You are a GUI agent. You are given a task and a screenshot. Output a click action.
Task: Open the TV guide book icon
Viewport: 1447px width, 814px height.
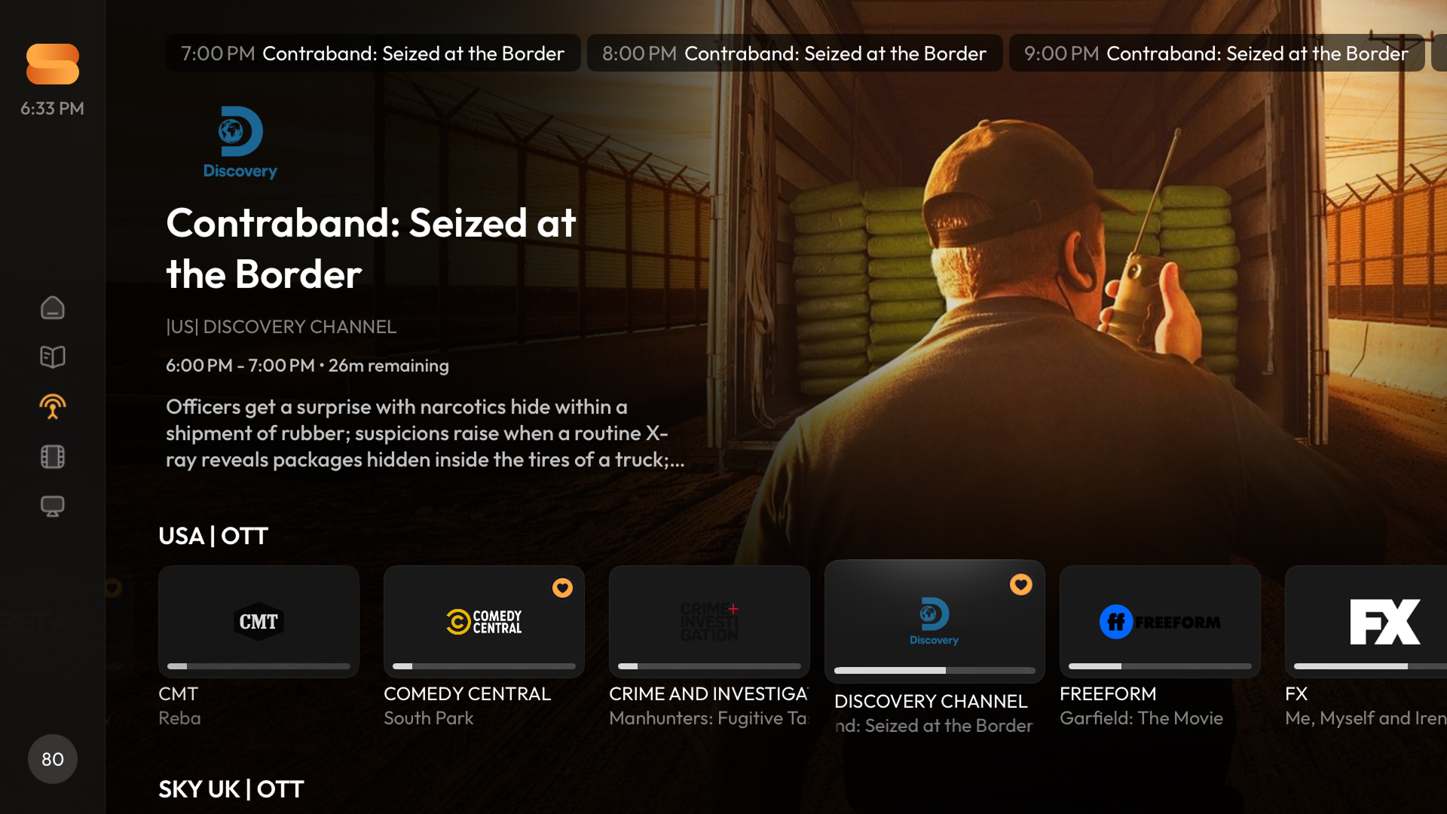(52, 357)
